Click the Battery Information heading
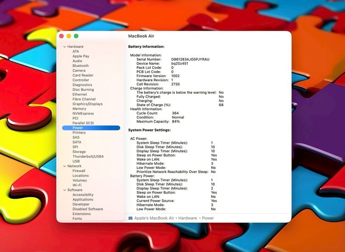 tap(146, 47)
